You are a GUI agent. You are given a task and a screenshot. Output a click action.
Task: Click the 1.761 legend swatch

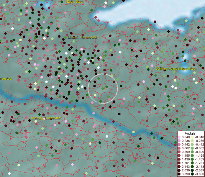[x=179, y=163]
